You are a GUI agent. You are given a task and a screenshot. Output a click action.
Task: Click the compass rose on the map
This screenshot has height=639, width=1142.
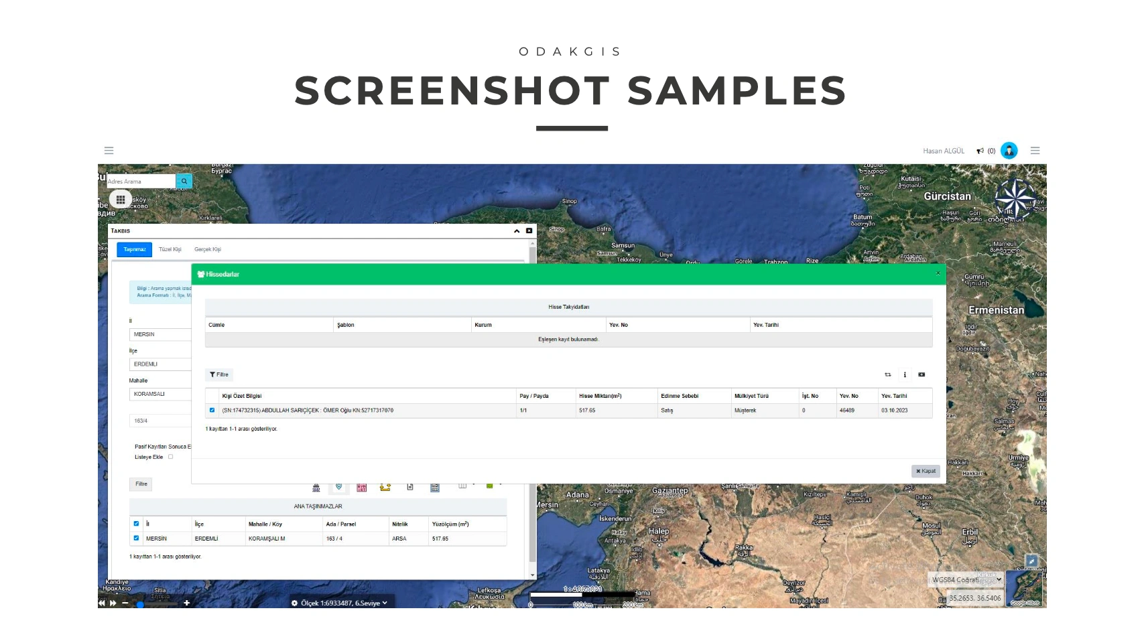1015,199
